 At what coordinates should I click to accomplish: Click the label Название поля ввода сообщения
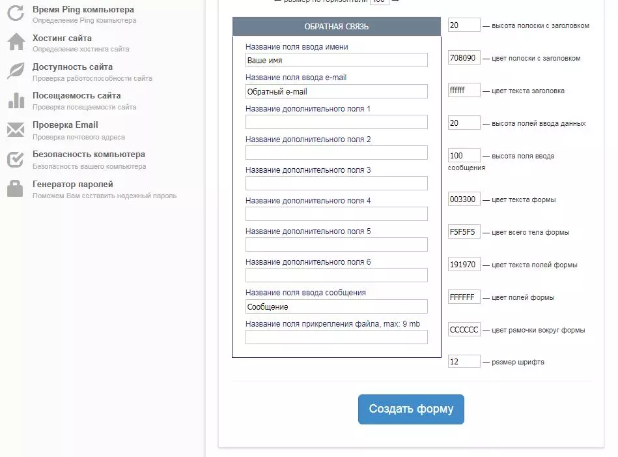pos(305,293)
